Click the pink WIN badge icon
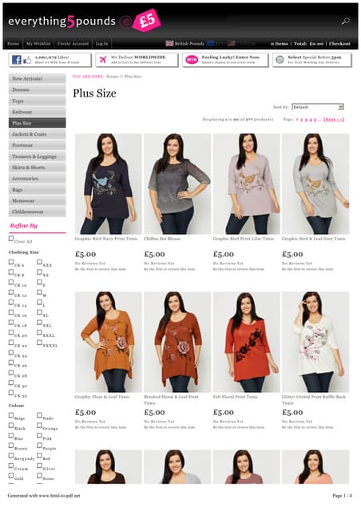This screenshot has height=511, width=361. pyautogui.click(x=192, y=60)
